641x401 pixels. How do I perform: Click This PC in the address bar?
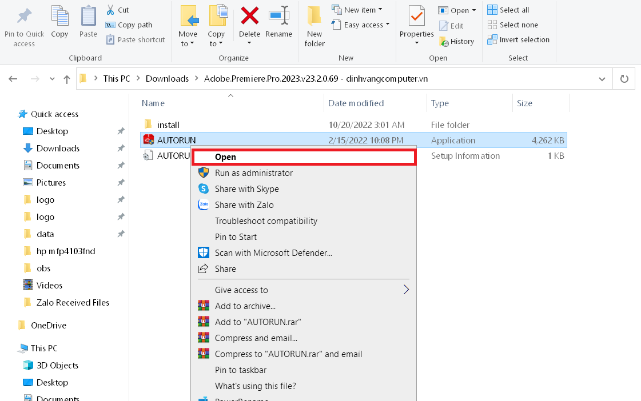point(117,78)
